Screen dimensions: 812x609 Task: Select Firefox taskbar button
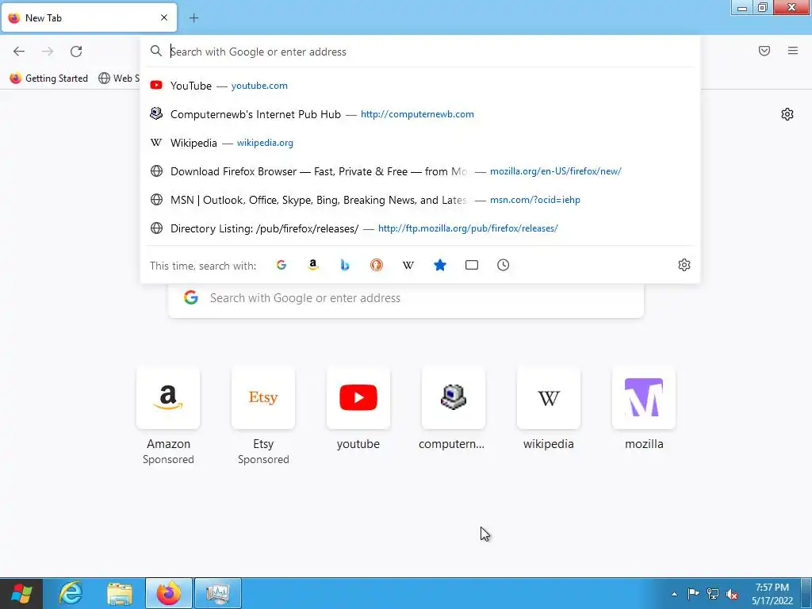169,593
